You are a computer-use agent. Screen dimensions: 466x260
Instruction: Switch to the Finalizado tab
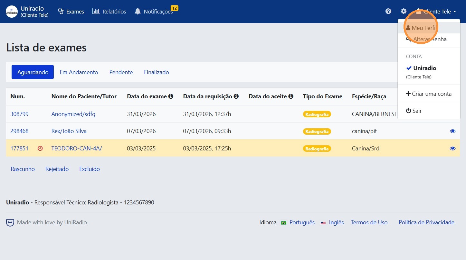tap(157, 72)
